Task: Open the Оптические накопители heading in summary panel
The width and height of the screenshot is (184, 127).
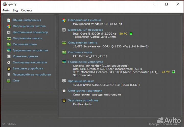Action: pos(85,91)
